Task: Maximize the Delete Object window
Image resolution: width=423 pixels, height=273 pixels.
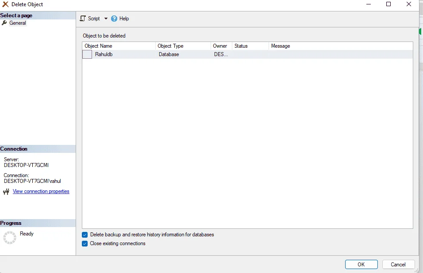Action: click(x=388, y=4)
